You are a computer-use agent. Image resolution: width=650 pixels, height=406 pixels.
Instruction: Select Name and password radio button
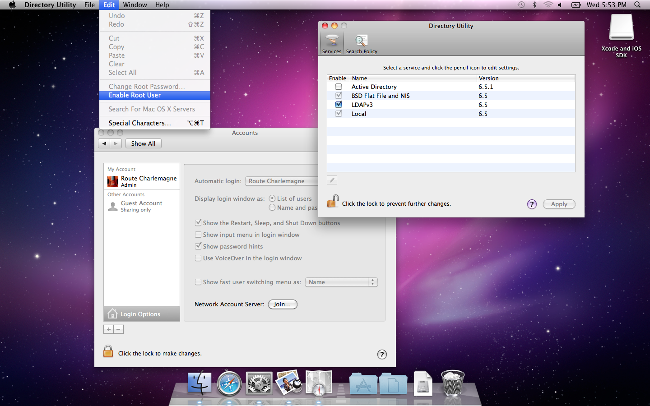272,208
